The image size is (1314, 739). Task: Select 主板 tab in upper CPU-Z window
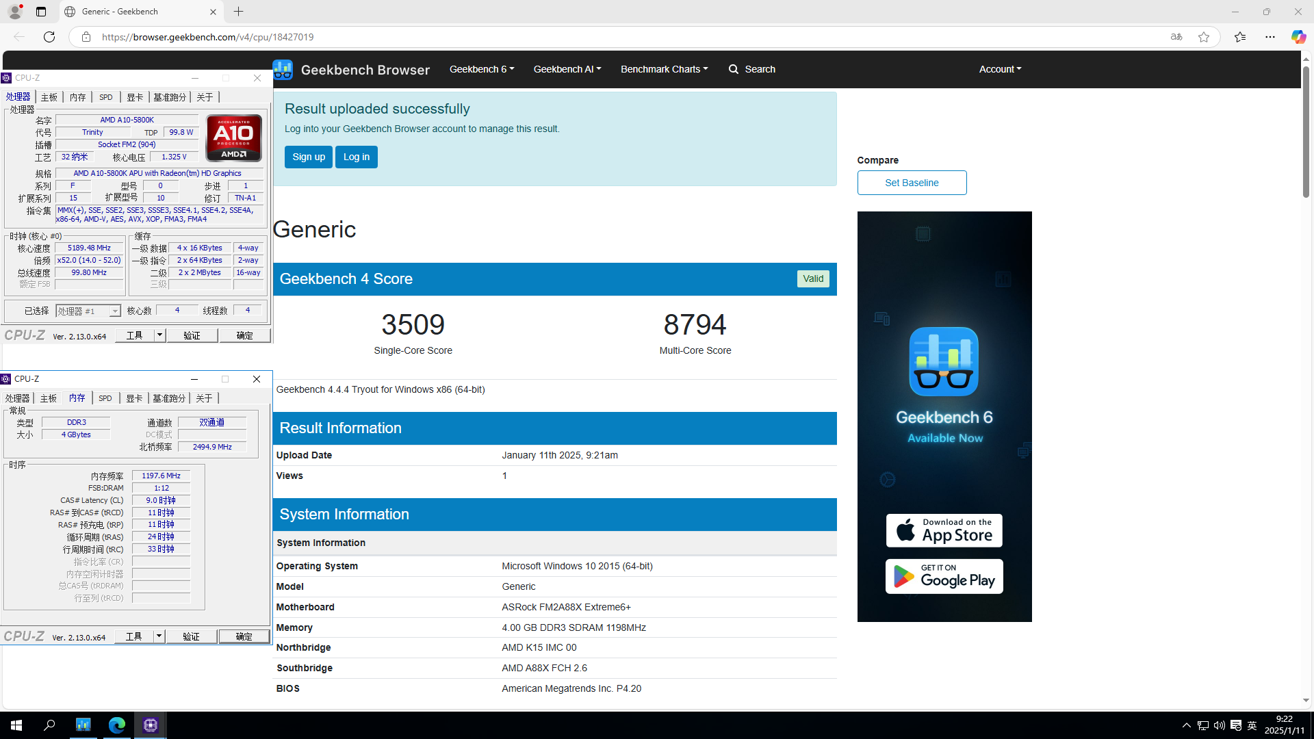tap(49, 97)
